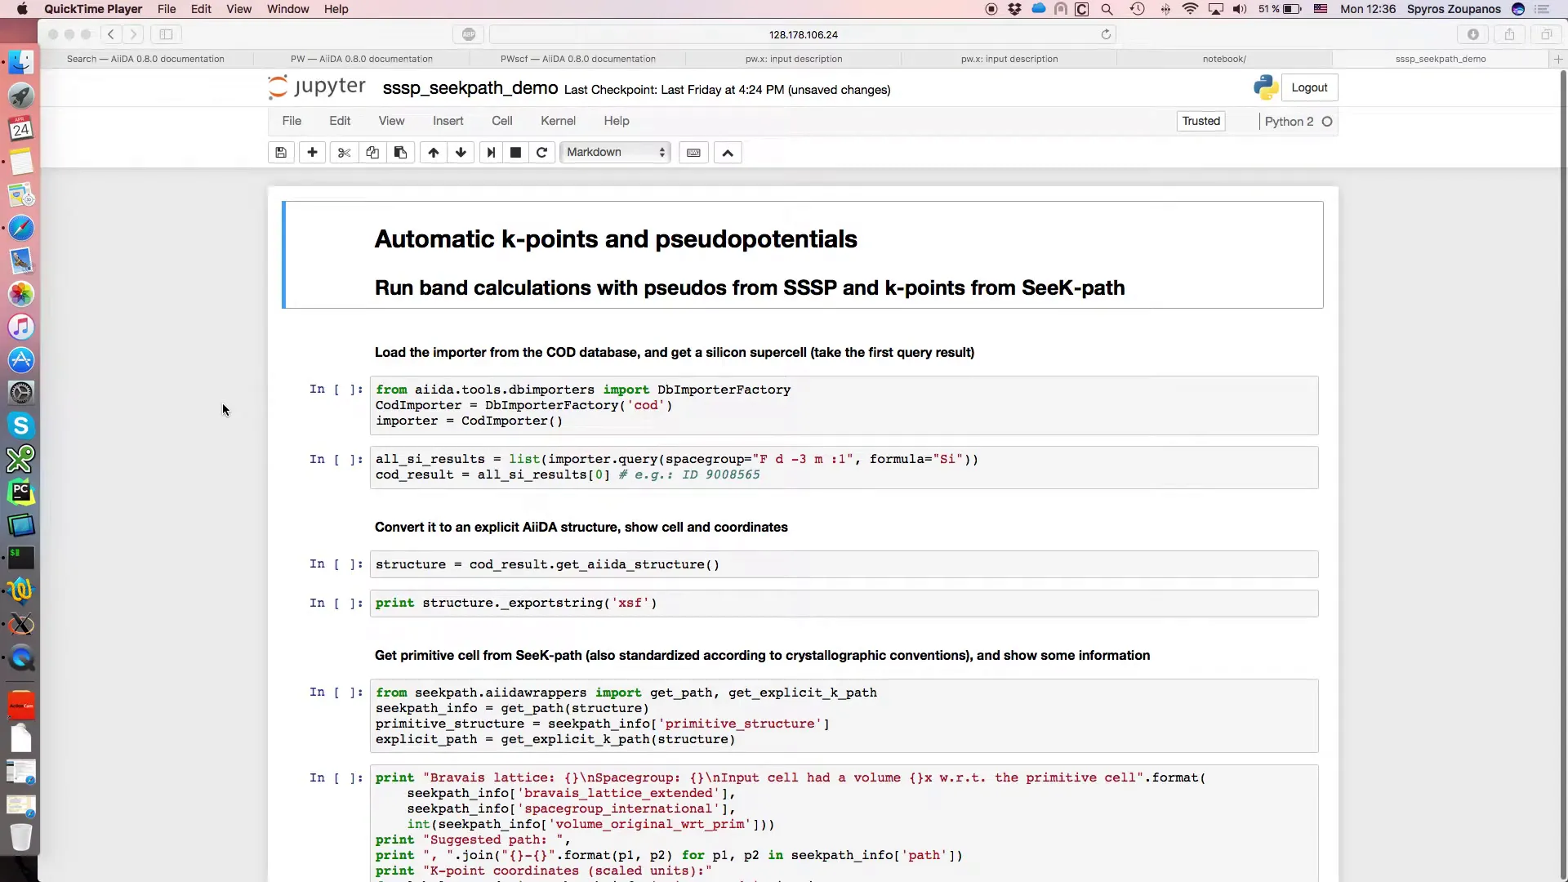The image size is (1568, 882).
Task: Select the Automatic k-points heading cell
Action: (803, 255)
